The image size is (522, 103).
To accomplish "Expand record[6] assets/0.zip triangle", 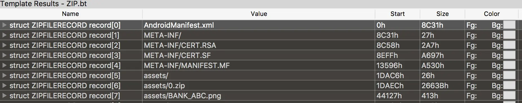I will pos(4,86).
